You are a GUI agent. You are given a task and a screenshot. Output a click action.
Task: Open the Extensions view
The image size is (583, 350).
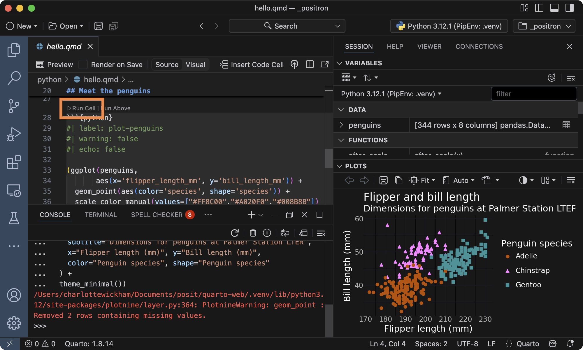pos(14,162)
